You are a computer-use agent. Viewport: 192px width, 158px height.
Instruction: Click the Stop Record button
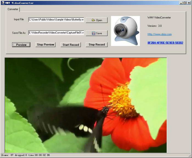[97, 45]
